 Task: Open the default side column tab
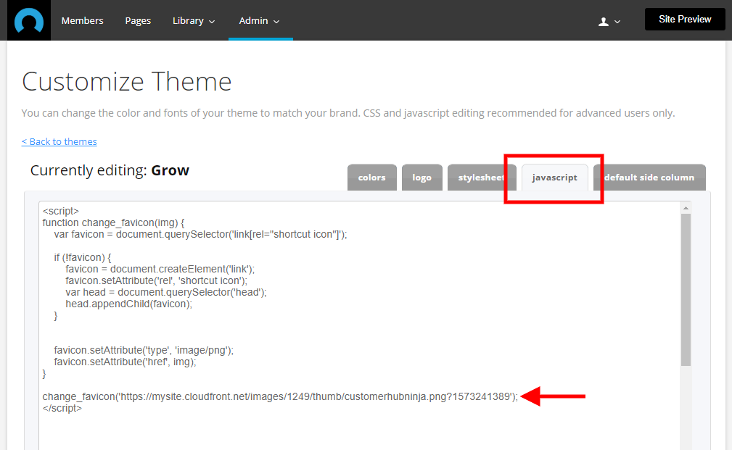pyautogui.click(x=649, y=178)
